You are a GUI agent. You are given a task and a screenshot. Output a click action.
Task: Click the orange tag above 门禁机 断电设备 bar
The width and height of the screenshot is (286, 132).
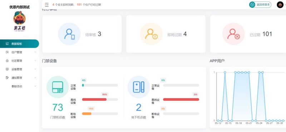91,109
